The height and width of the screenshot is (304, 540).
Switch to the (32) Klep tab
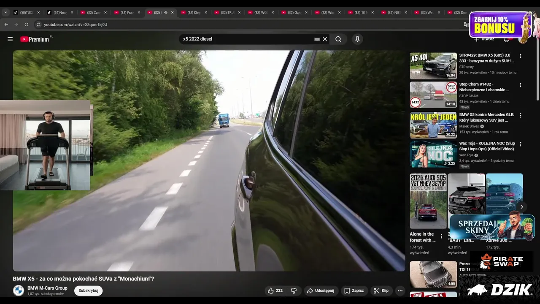click(194, 13)
